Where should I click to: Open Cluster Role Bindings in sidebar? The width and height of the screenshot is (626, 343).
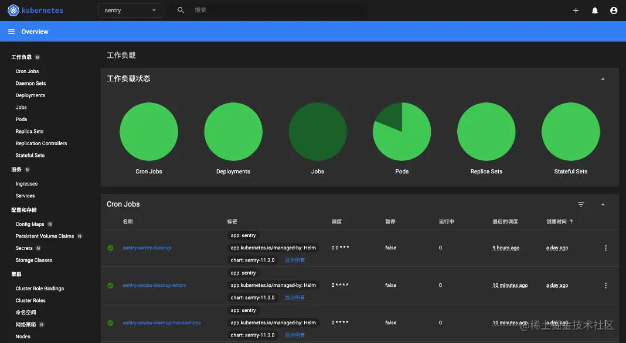39,289
